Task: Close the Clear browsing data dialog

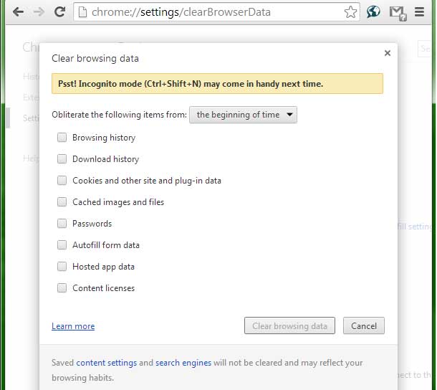Action: coord(387,53)
